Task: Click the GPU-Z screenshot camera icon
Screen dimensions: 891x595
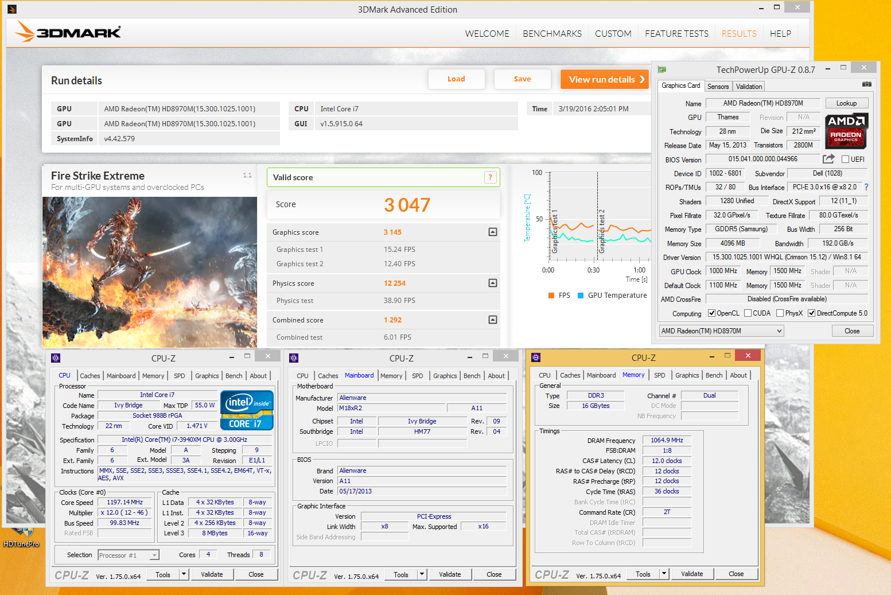Action: click(867, 84)
